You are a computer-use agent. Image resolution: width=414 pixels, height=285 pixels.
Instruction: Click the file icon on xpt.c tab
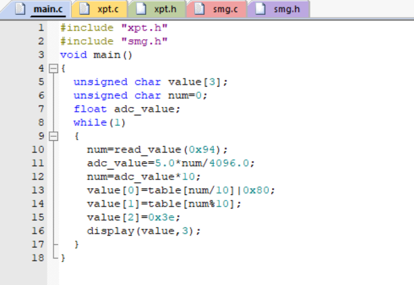[x=85, y=8]
